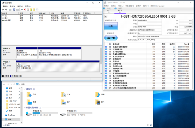The image size is (195, 128).
Task: Click the red X delete toolbar icon
Action: (x=25, y=9)
